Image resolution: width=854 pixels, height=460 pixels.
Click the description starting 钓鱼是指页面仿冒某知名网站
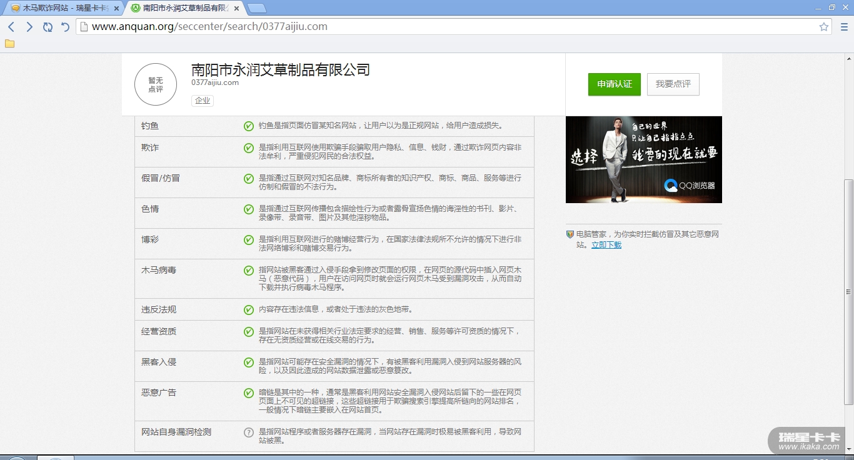[381, 126]
